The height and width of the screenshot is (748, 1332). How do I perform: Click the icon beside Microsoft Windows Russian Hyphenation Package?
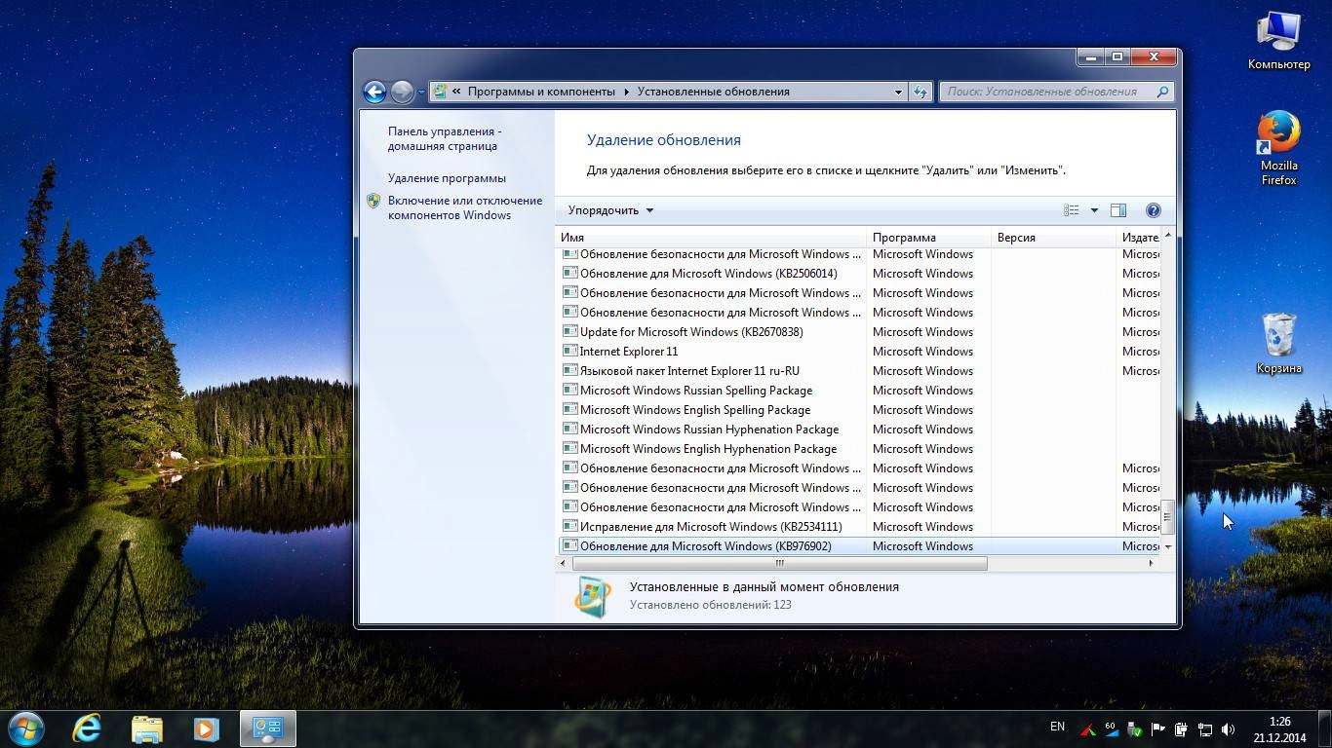click(570, 429)
